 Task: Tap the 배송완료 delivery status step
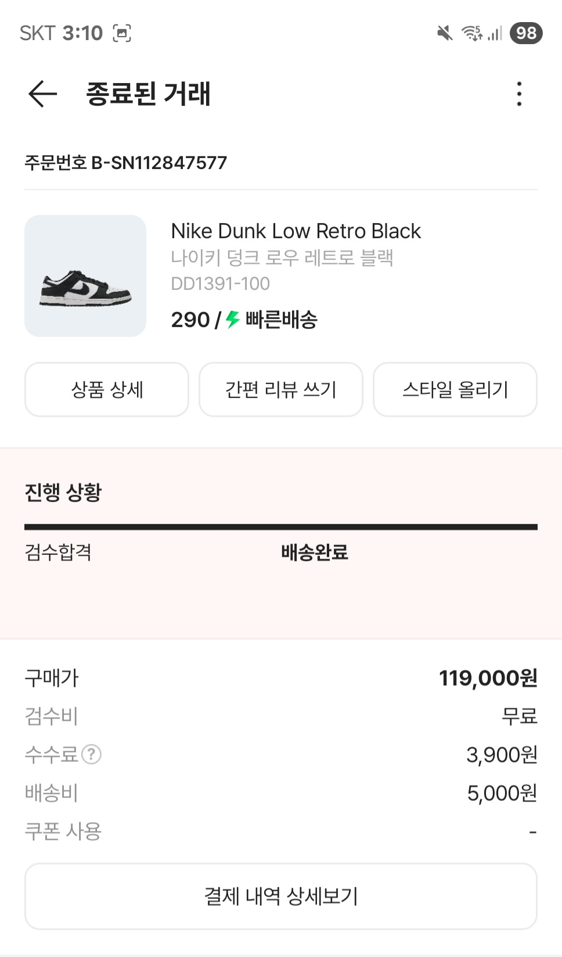click(314, 552)
